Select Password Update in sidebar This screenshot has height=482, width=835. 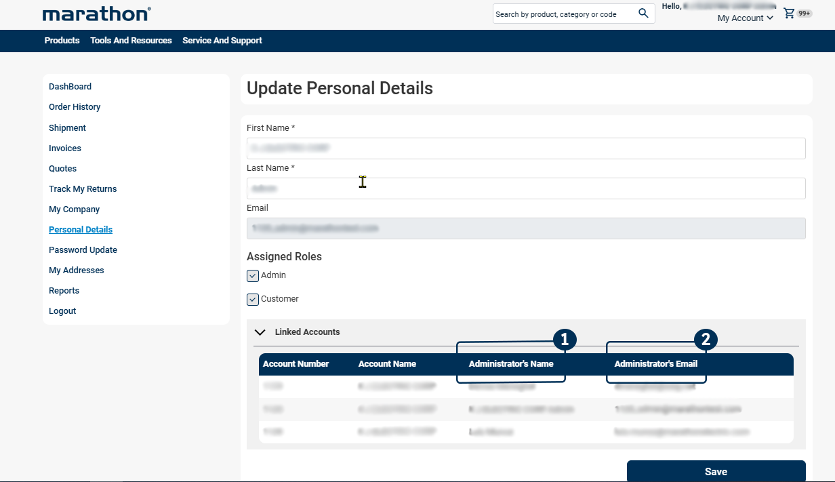(83, 250)
